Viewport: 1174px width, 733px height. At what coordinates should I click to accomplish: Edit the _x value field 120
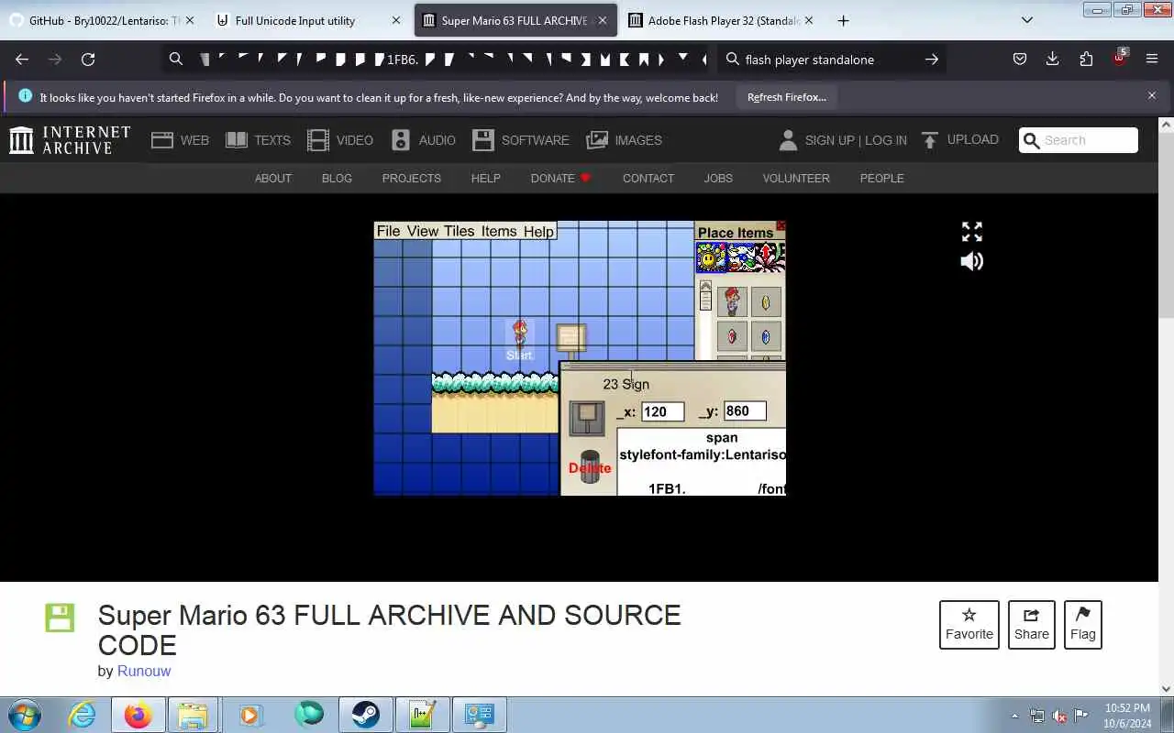pos(662,411)
